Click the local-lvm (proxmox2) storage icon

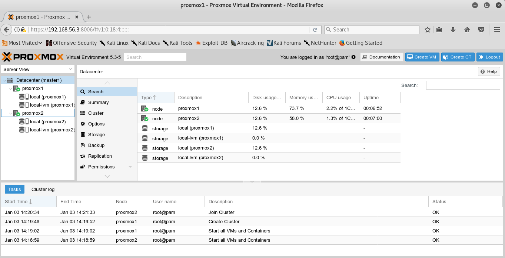pos(24,130)
